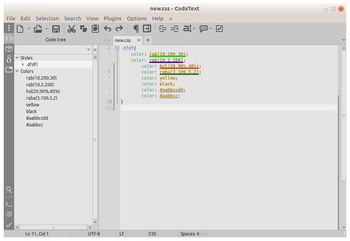This screenshot has height=241, width=350.
Task: Cut selection with scissors icon
Action: coord(71,29)
